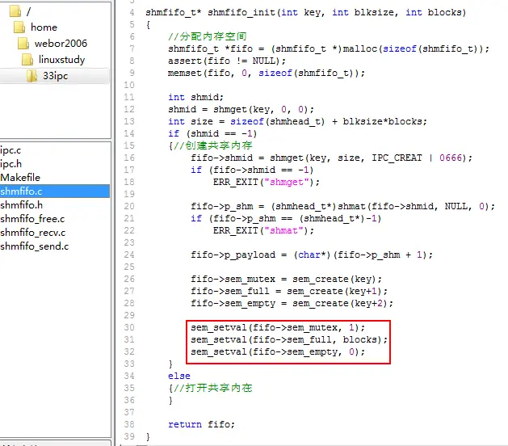Viewport: 508px width, 446px height.
Task: Open shmfifo_send.c in file list
Action: (35, 246)
